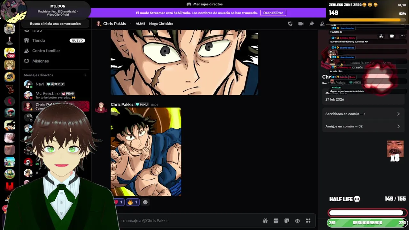The height and width of the screenshot is (230, 409).
Task: Open the apps icon in message bar
Action: click(x=308, y=220)
